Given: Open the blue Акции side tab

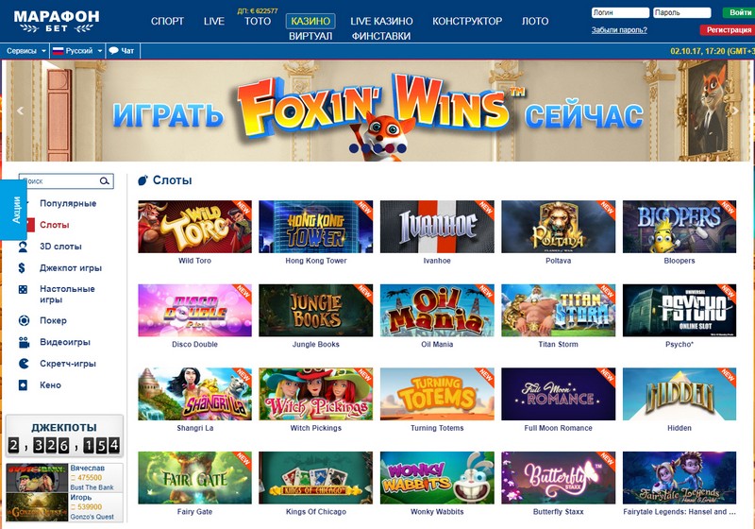Looking at the screenshot, I should click(15, 210).
